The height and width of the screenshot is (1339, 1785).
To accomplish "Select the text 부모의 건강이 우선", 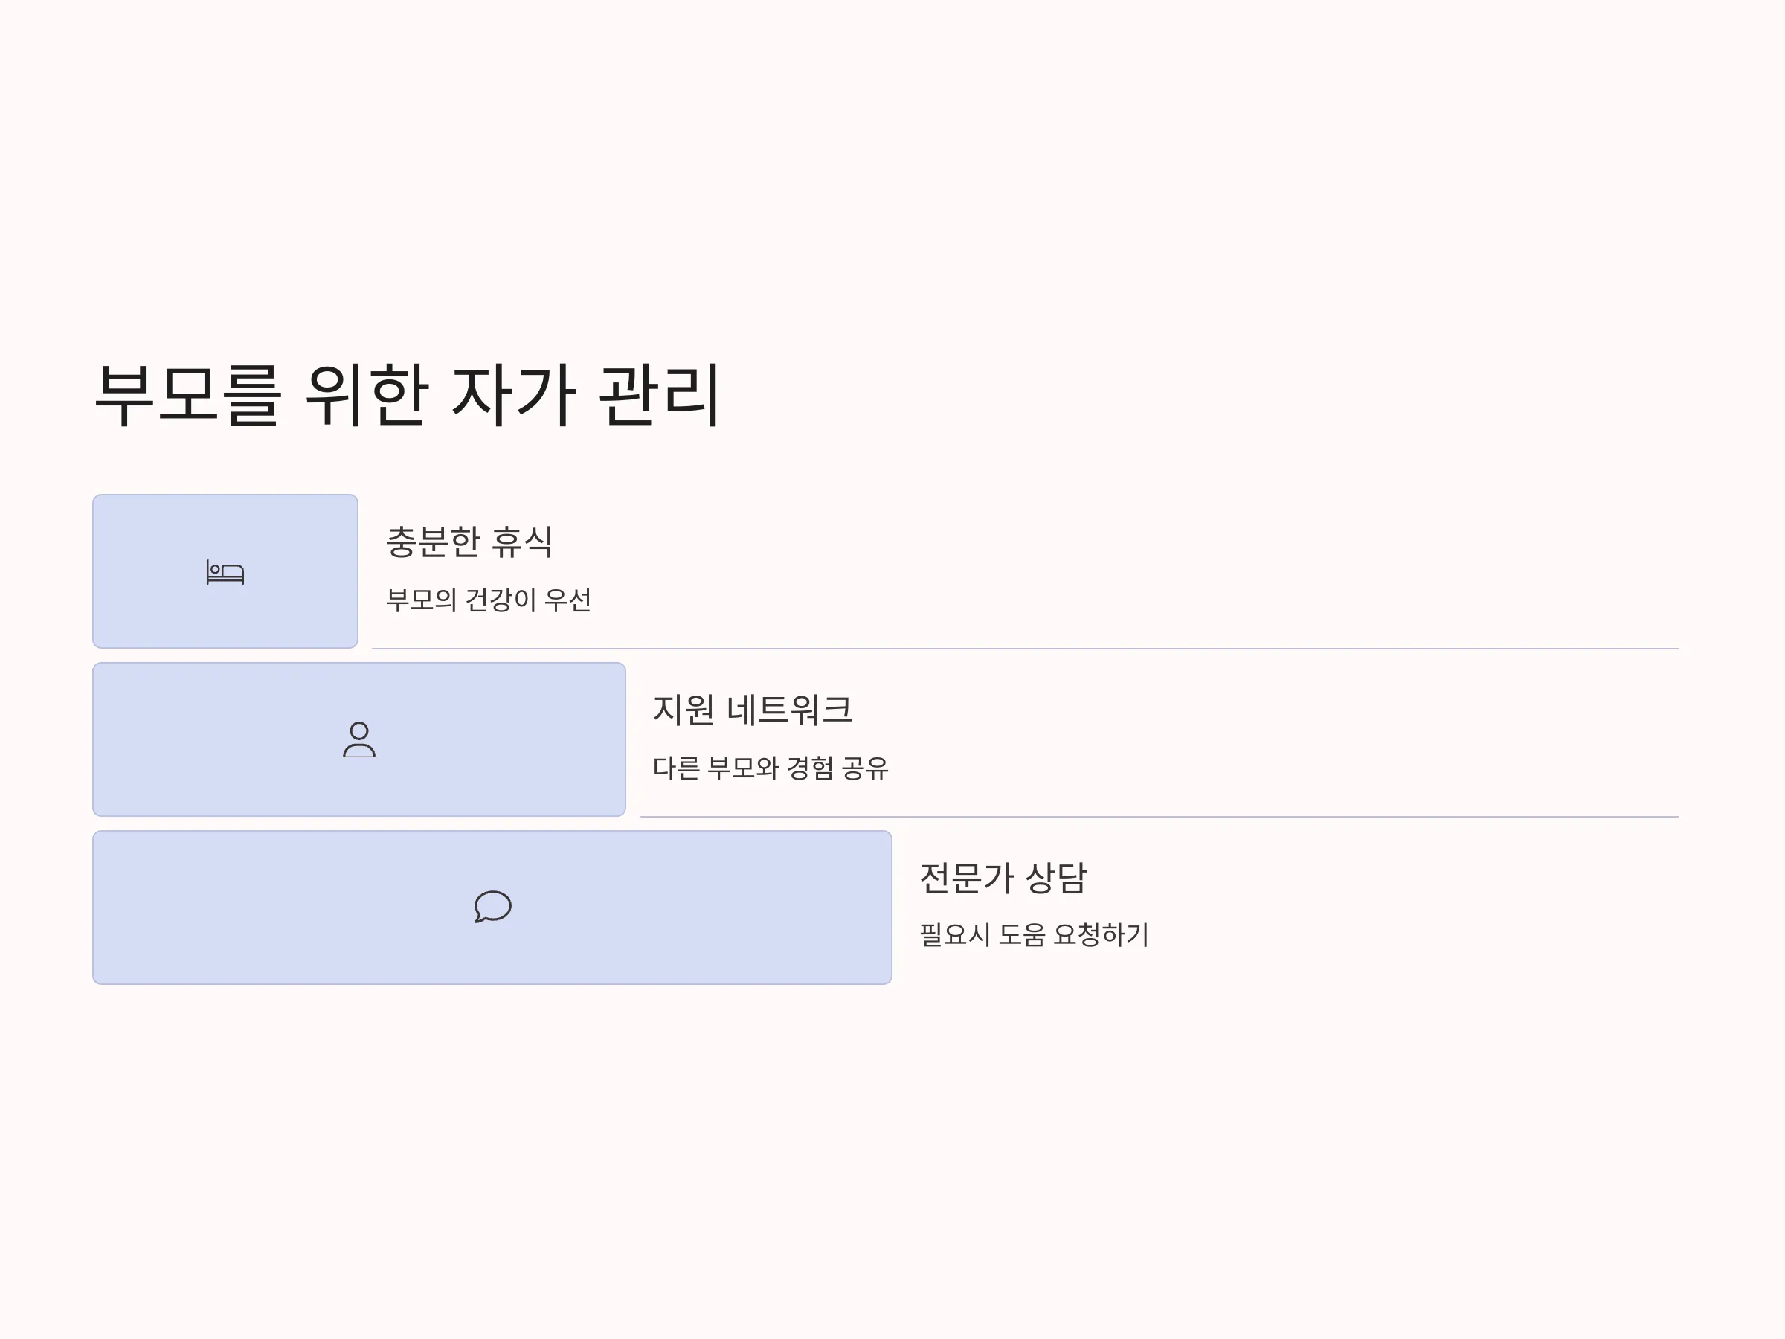I will click(x=488, y=600).
